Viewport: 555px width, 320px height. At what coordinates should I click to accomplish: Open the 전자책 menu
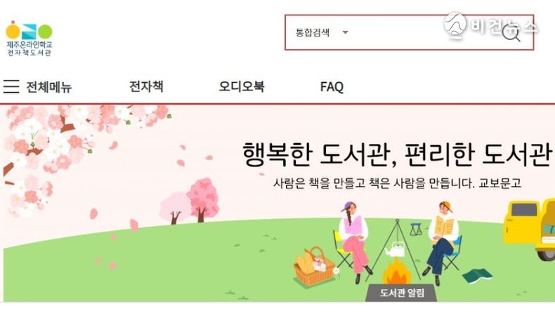tap(146, 86)
